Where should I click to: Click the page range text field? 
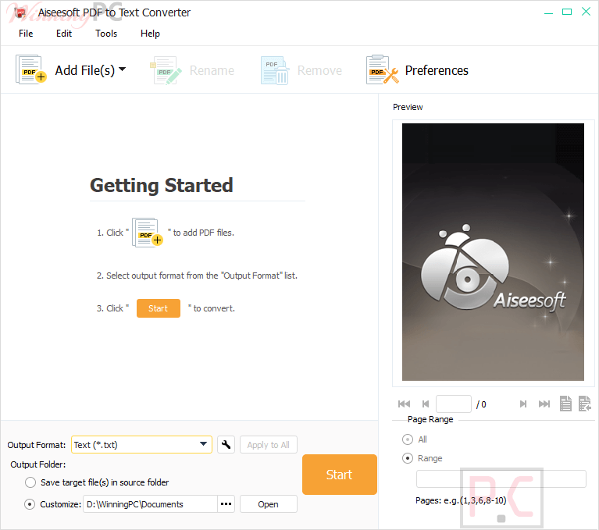501,478
